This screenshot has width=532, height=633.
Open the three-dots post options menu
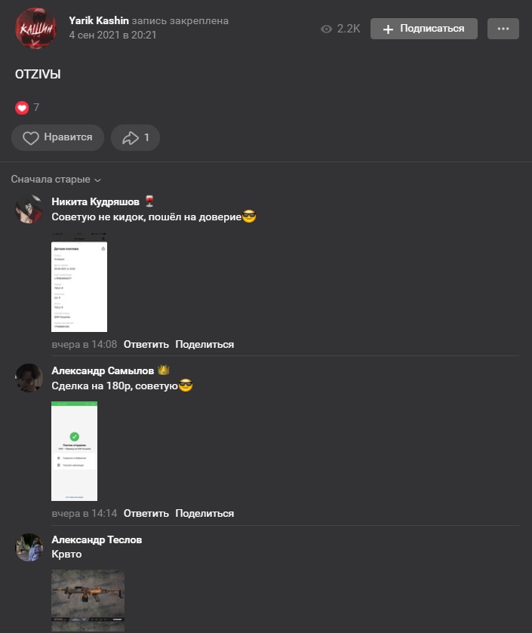(x=503, y=29)
